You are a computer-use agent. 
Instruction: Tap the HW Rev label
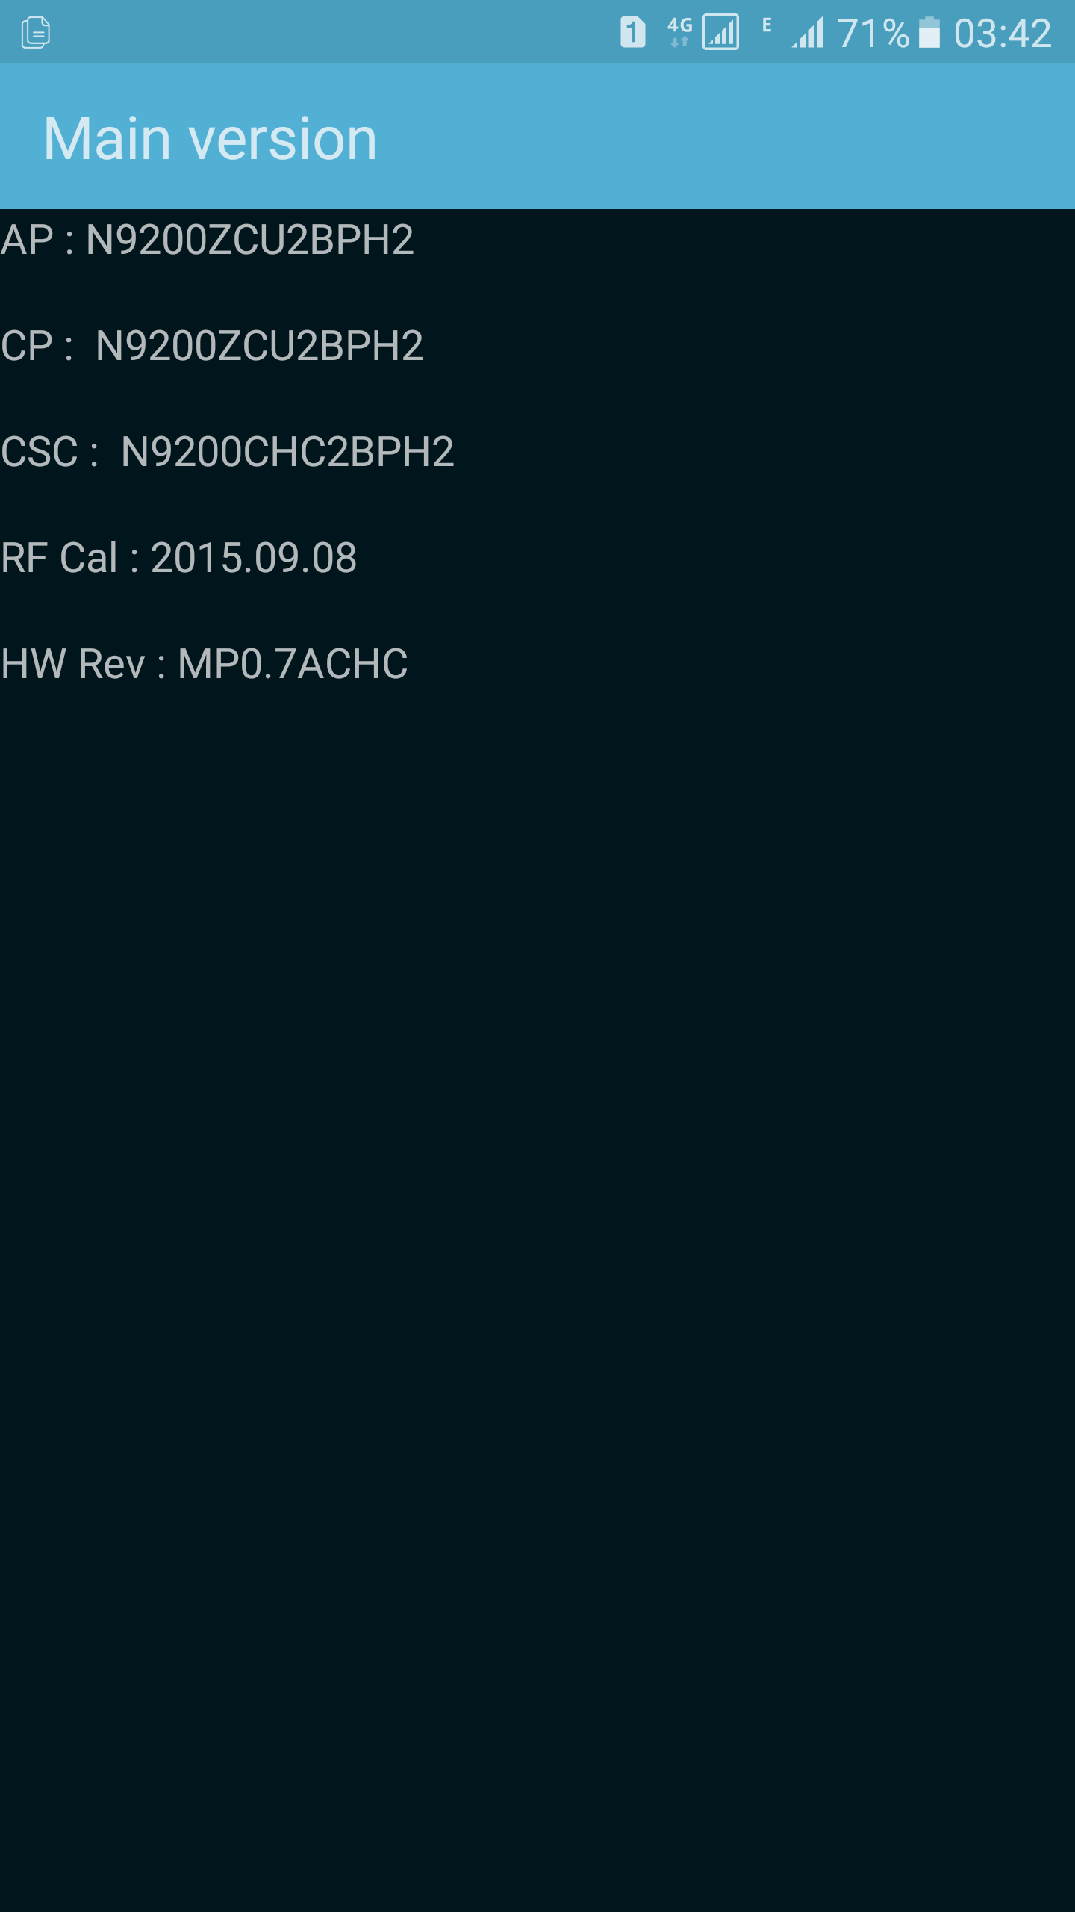[73, 664]
